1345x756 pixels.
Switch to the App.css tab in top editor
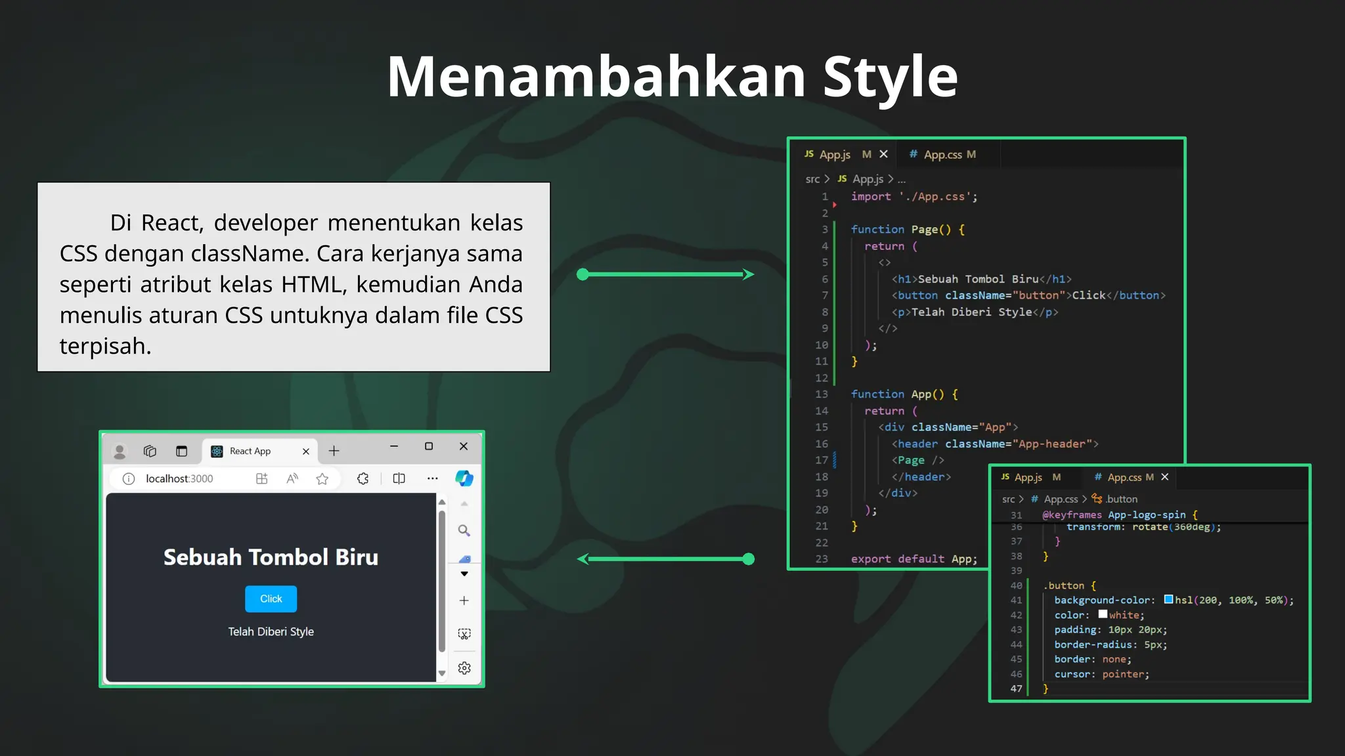click(x=942, y=155)
